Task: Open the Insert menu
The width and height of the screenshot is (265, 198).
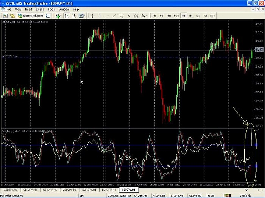Action: pos(28,9)
